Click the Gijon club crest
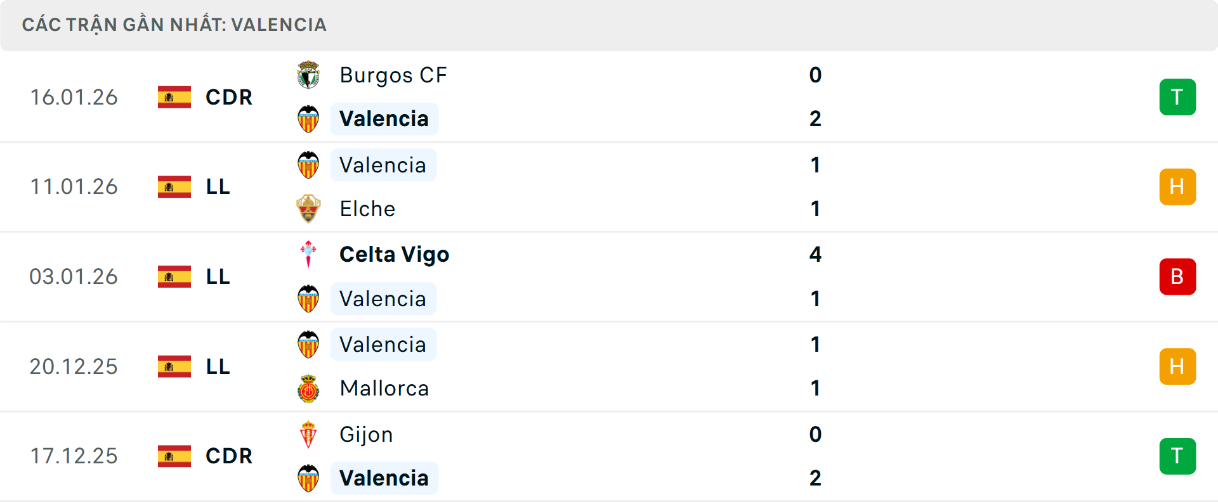 click(x=308, y=434)
